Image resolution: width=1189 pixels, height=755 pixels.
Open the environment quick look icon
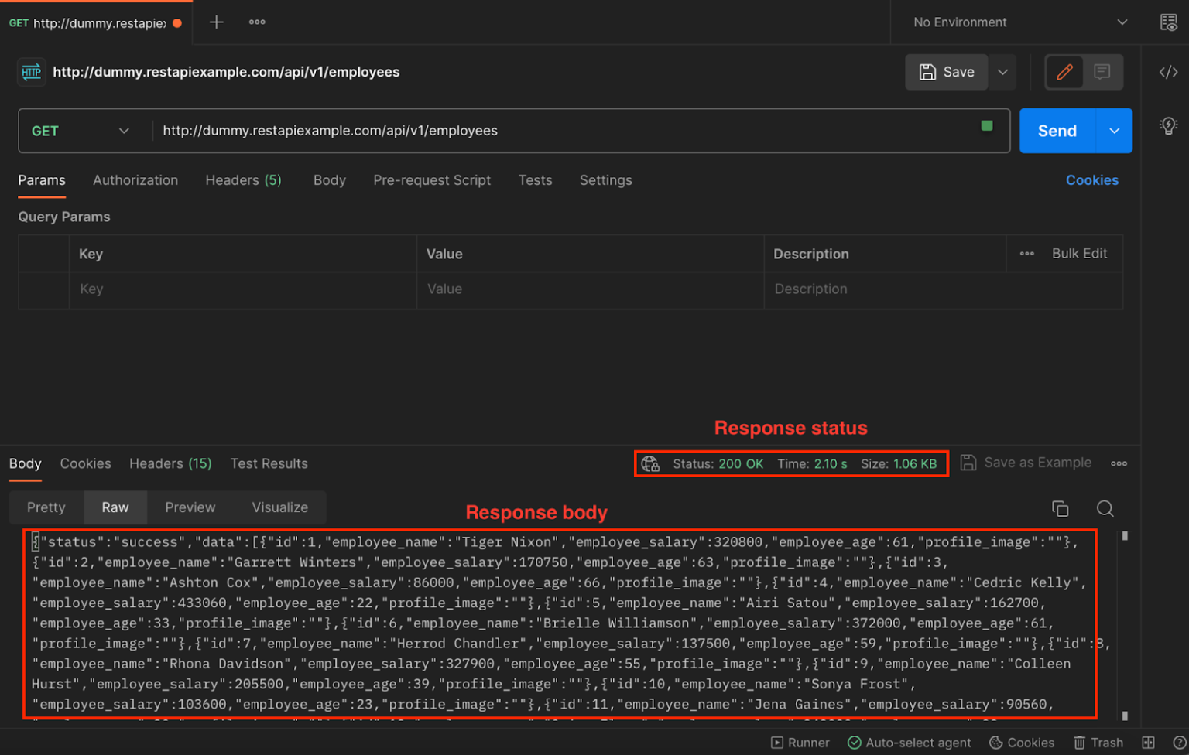1168,22
